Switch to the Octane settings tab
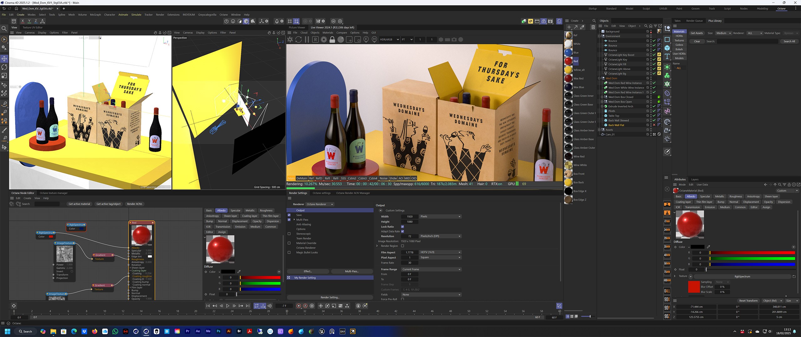 point(321,193)
